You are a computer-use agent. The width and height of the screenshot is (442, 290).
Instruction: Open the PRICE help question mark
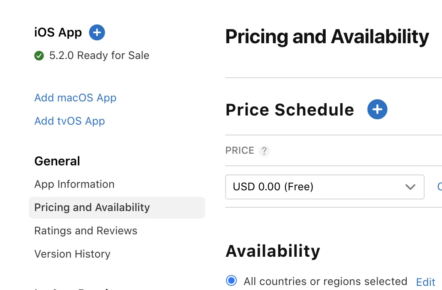[264, 151]
